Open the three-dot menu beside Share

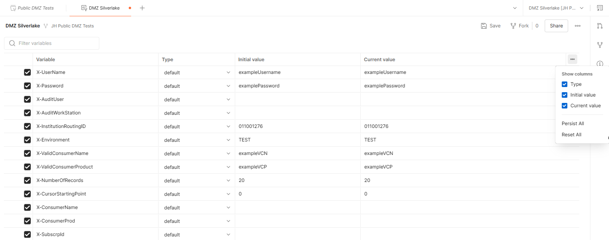tap(578, 25)
